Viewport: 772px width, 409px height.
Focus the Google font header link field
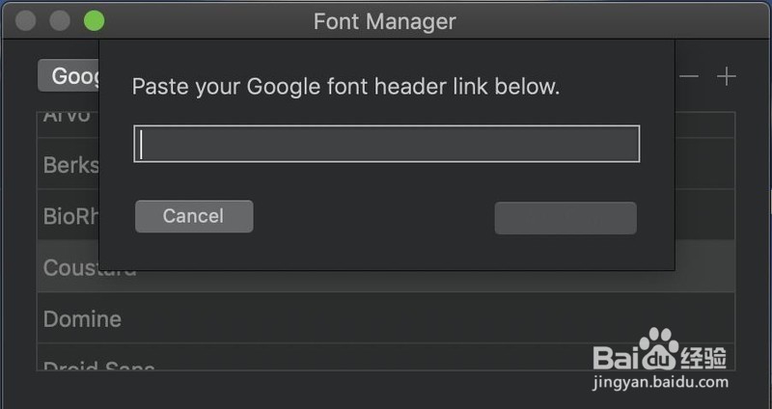pyautogui.click(x=386, y=145)
